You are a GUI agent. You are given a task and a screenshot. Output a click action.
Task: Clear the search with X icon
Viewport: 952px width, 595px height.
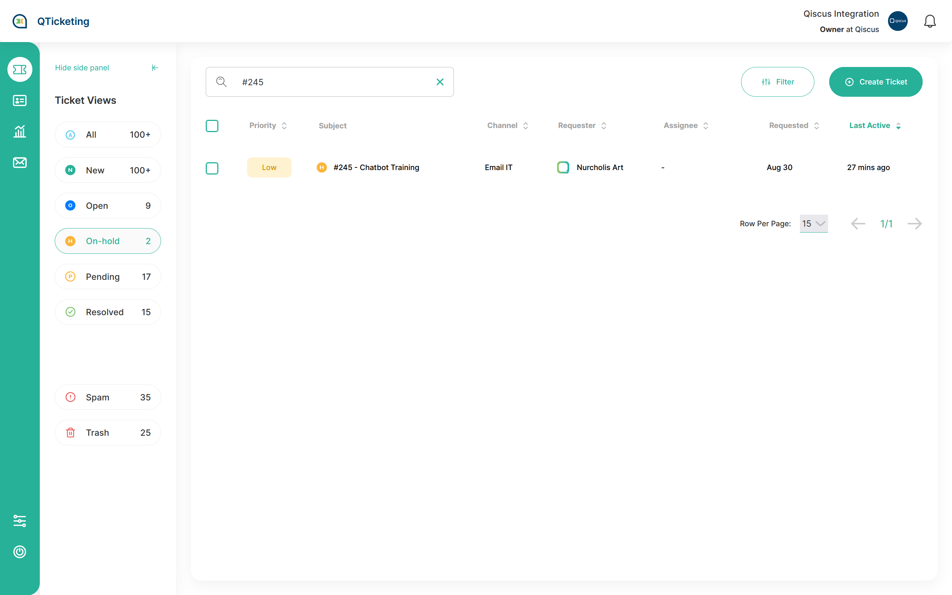(x=440, y=82)
